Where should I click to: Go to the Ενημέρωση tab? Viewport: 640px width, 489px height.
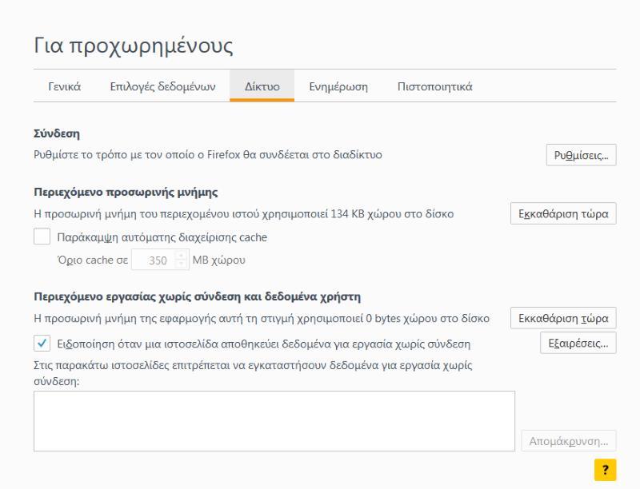click(x=338, y=87)
